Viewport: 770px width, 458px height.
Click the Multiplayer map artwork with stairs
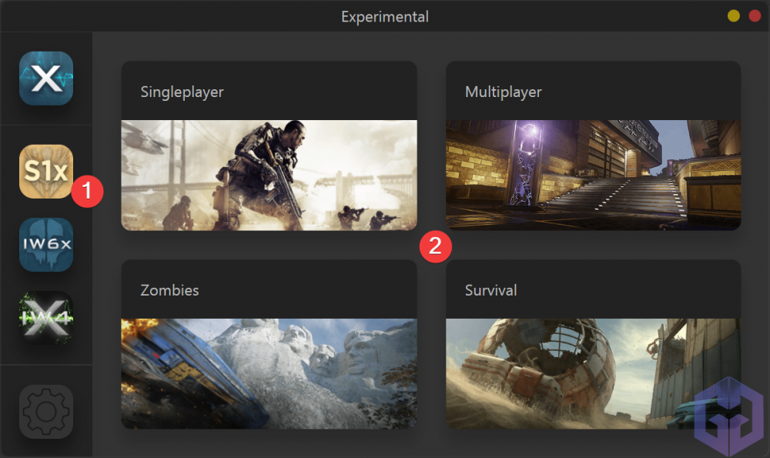pyautogui.click(x=593, y=176)
